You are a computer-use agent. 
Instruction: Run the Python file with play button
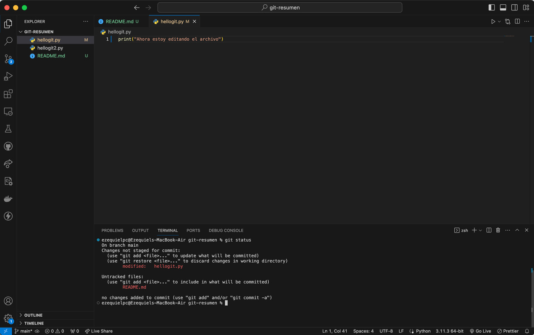(x=493, y=21)
